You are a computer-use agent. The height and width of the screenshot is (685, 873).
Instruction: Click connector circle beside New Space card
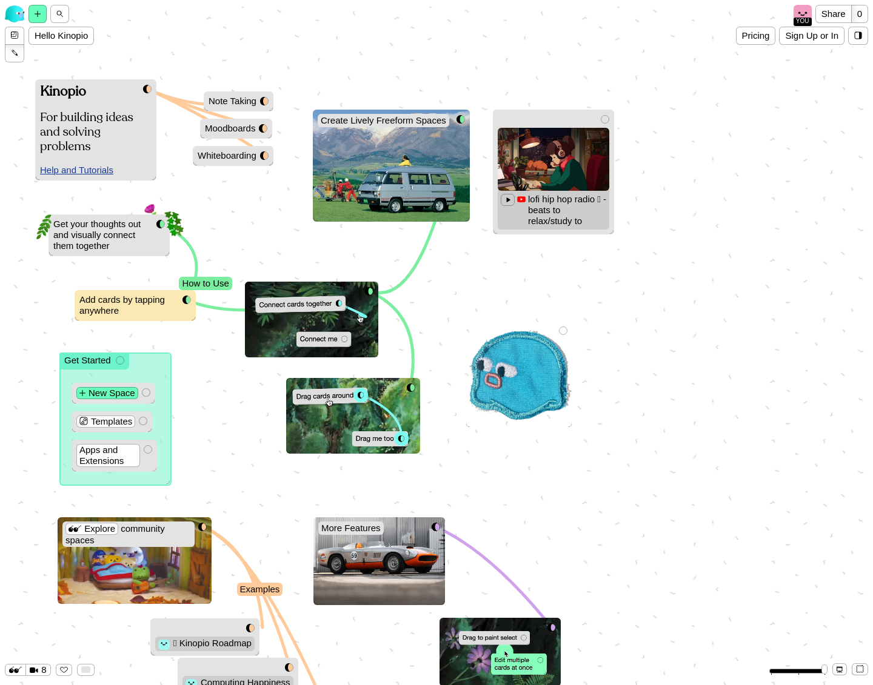tap(146, 392)
